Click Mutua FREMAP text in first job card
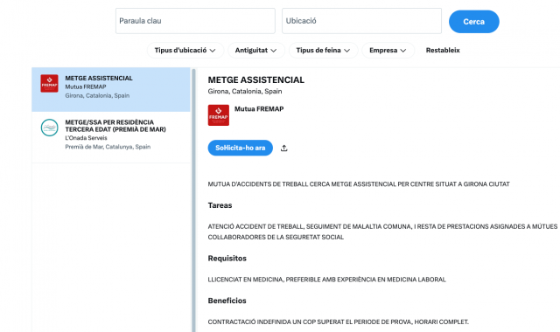The height and width of the screenshot is (332, 560). click(86, 87)
